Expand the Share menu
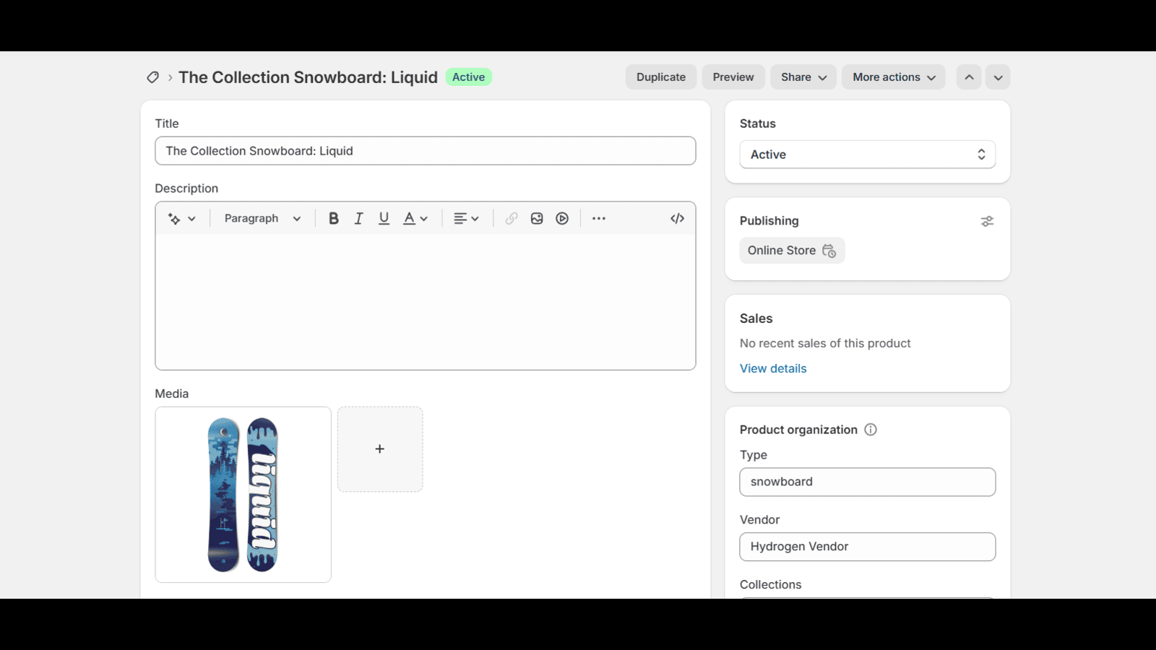The width and height of the screenshot is (1156, 650). pos(803,77)
